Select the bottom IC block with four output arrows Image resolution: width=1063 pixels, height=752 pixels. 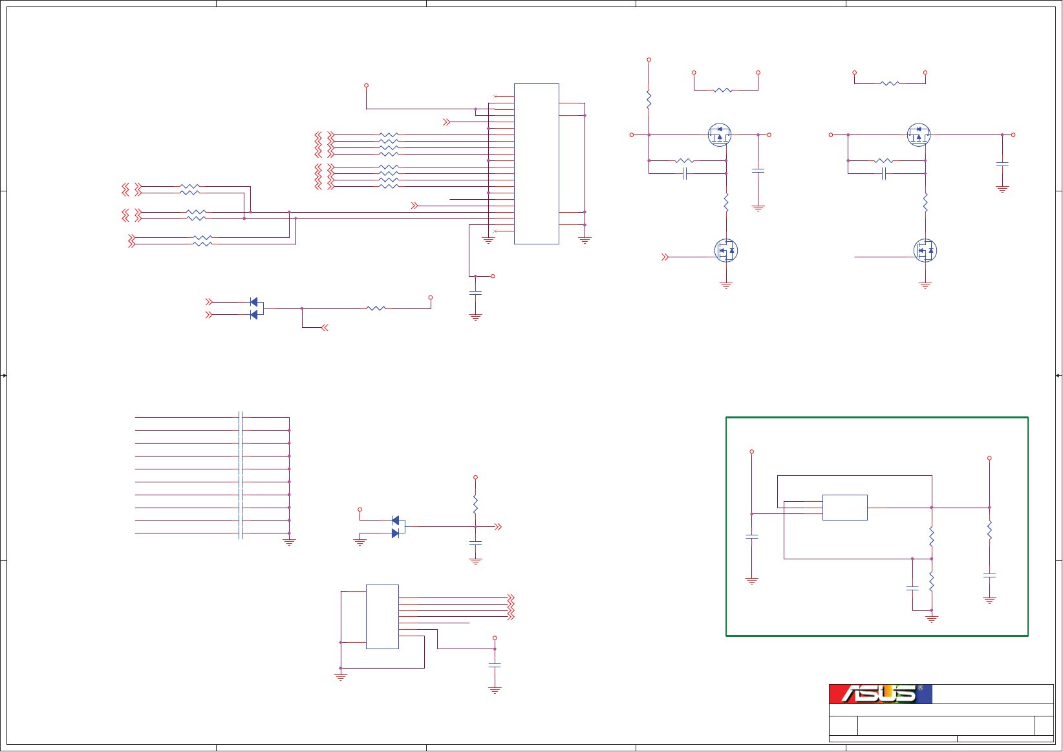point(382,617)
